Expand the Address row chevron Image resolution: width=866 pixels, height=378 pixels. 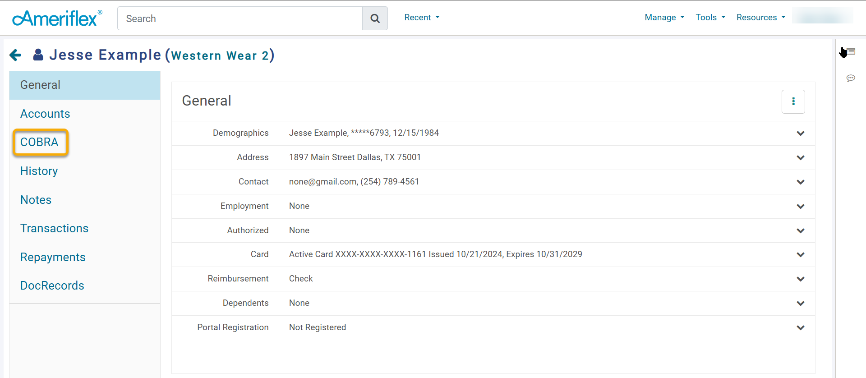800,157
